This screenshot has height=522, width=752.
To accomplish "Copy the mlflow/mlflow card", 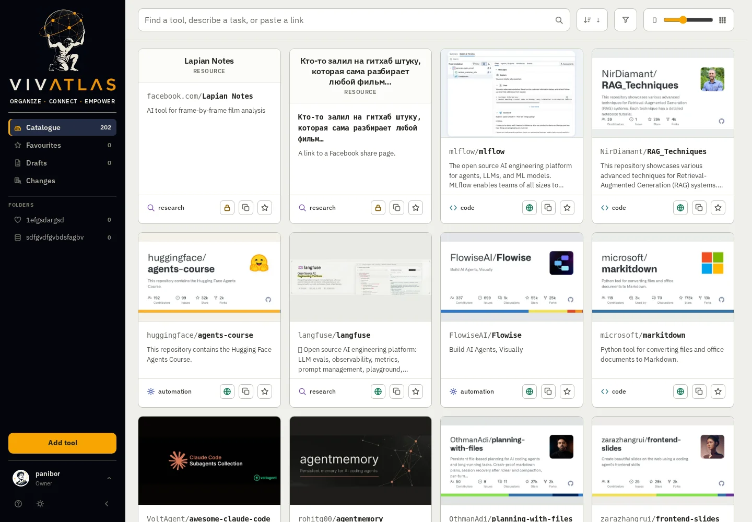I will click(x=548, y=208).
